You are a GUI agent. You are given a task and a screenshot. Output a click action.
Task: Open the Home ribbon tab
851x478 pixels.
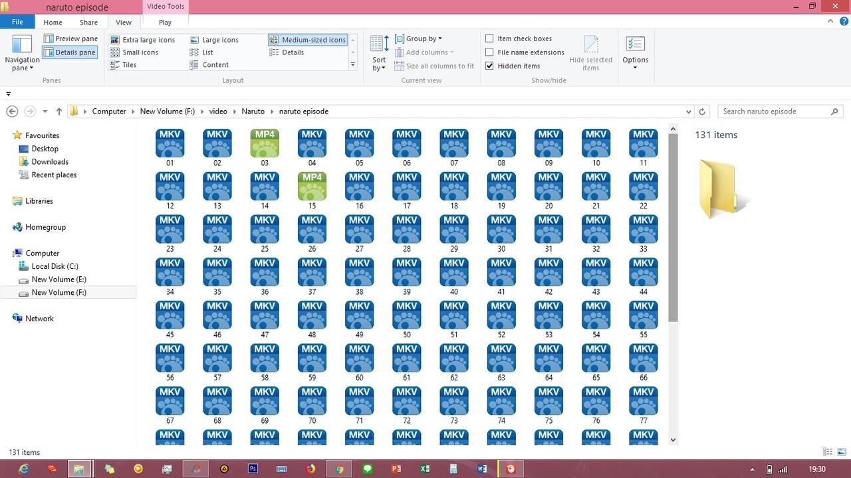coord(53,23)
